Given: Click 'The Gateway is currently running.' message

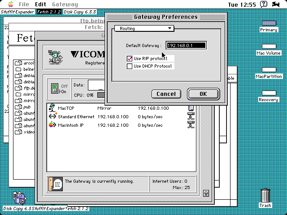Looking at the screenshot, I should click(99, 181).
